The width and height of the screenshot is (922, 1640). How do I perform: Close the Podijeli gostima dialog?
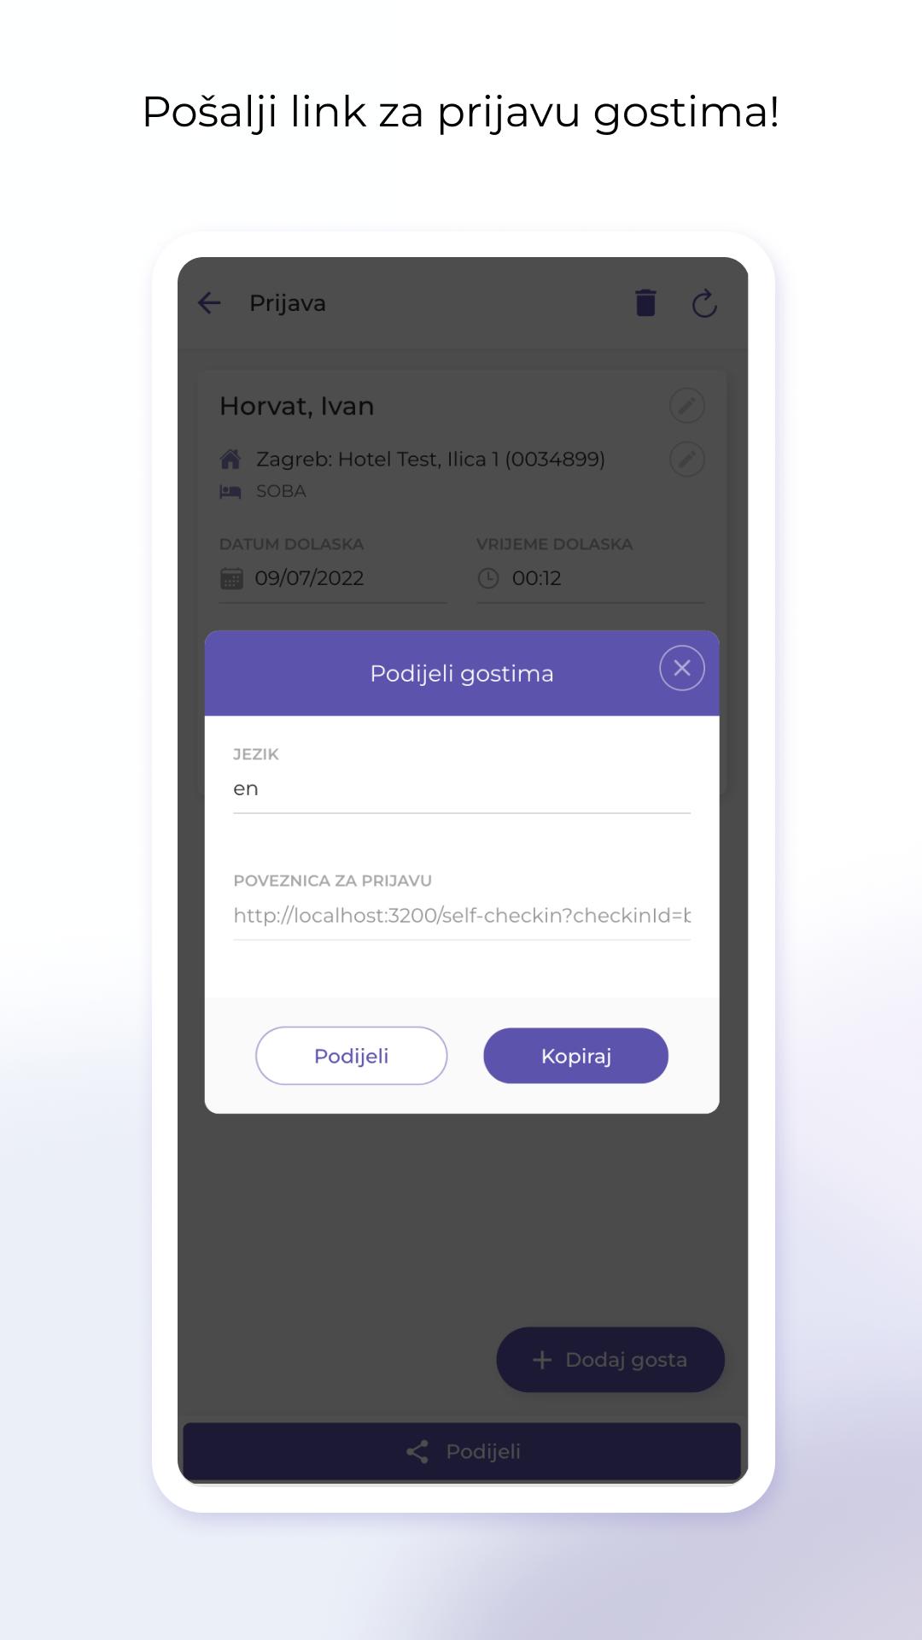pos(682,668)
